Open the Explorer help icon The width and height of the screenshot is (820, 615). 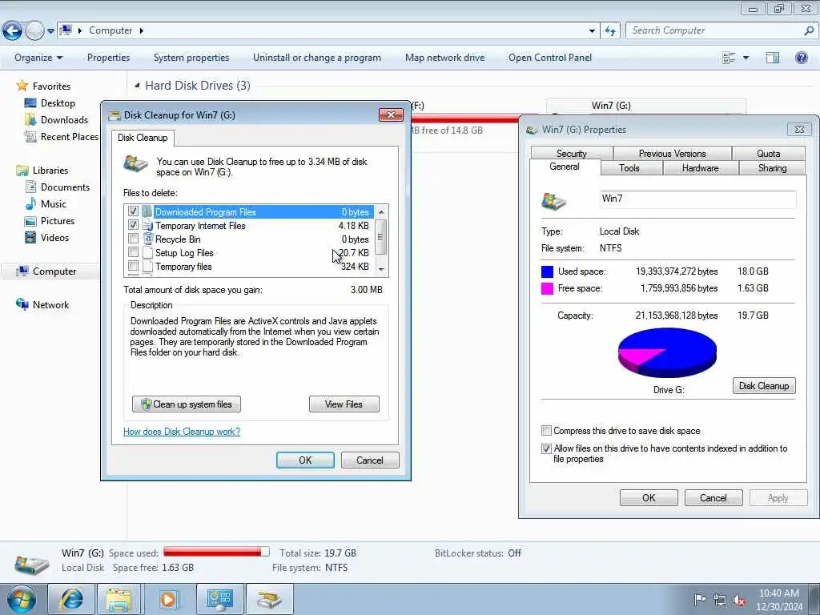pos(801,58)
